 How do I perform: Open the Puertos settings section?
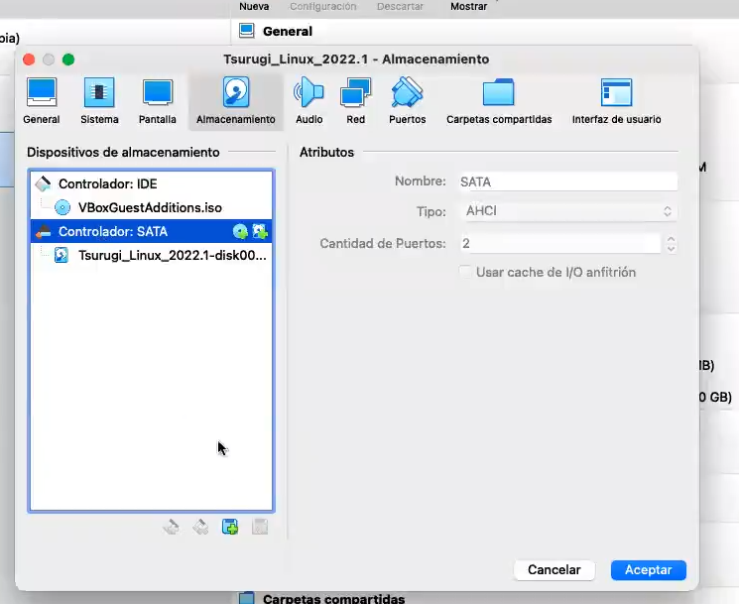coord(408,101)
